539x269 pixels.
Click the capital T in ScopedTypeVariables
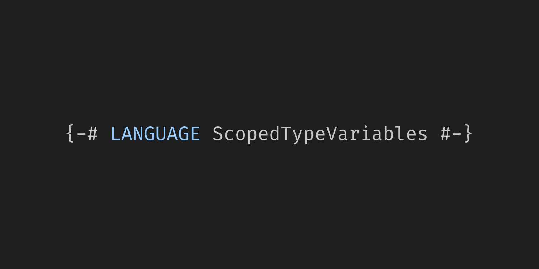[x=286, y=134]
